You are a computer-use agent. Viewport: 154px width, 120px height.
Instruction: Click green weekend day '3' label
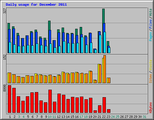click(x=19, y=117)
